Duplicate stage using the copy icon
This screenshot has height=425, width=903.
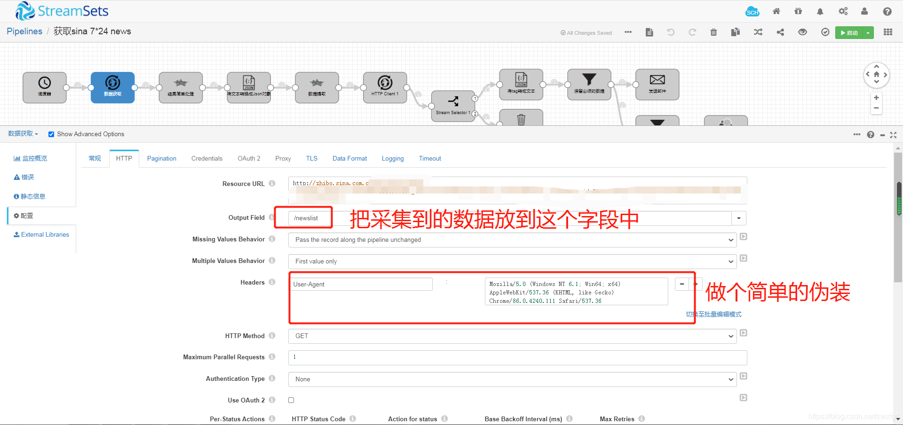[736, 32]
